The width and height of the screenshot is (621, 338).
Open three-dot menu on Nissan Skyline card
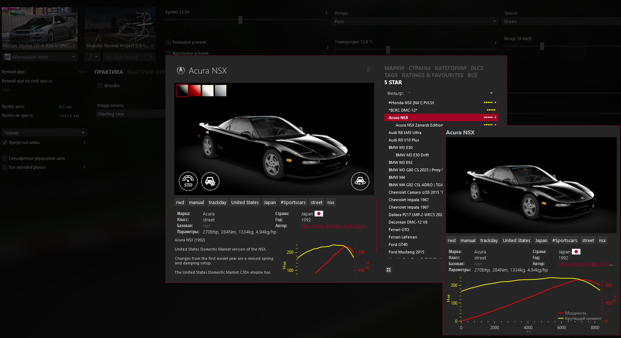pos(74,45)
